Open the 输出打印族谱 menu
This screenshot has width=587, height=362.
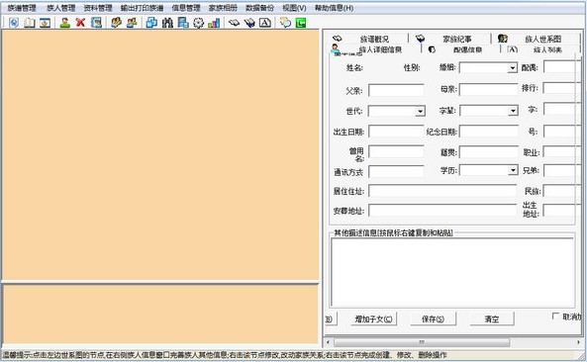[142, 8]
